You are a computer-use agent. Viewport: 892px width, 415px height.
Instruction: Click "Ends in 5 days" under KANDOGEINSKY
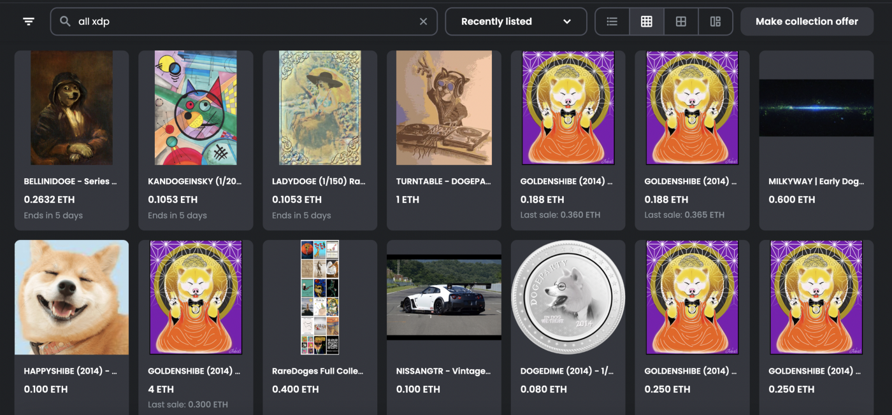click(178, 216)
